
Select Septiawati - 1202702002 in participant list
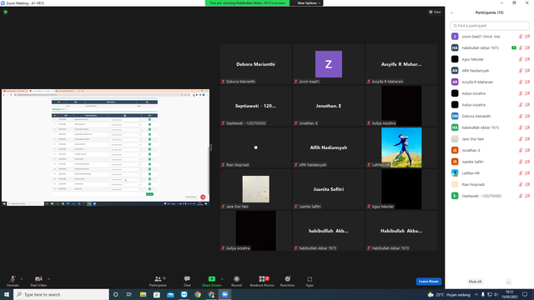pyautogui.click(x=490, y=196)
